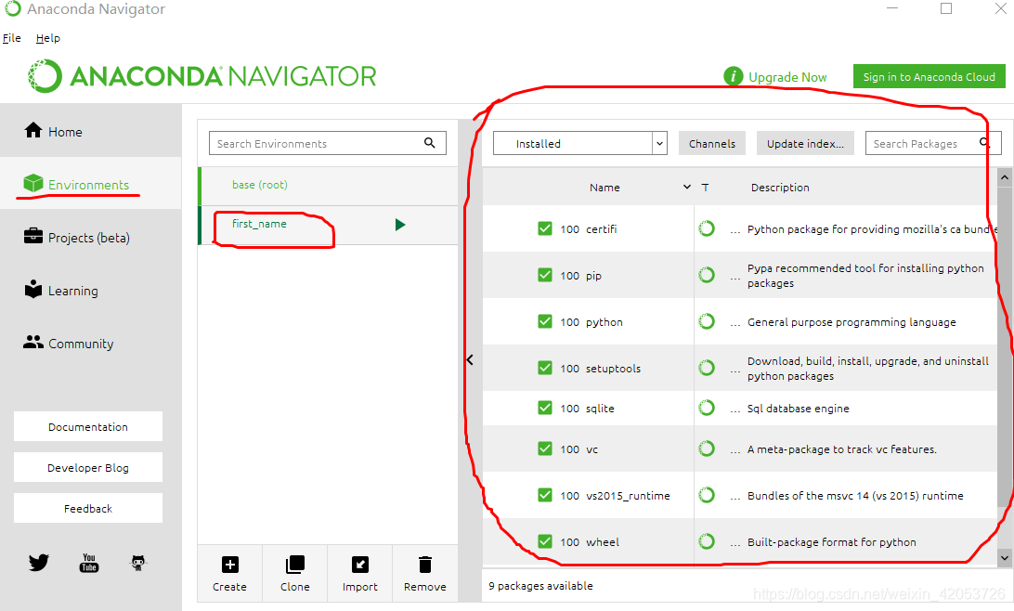Click the Anaconda Navigator logo
Screen dimensions: 1014x611
(201, 76)
